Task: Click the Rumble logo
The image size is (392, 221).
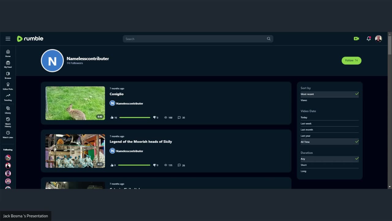Action: click(x=30, y=39)
